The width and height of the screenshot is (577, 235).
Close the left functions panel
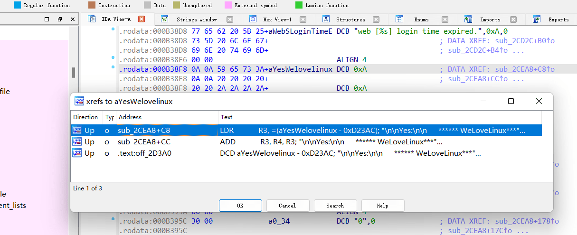[72, 19]
